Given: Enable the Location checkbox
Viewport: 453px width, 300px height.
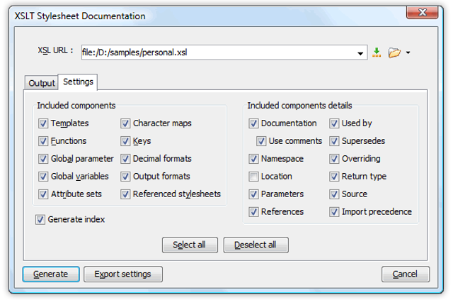Looking at the screenshot, I should [253, 177].
